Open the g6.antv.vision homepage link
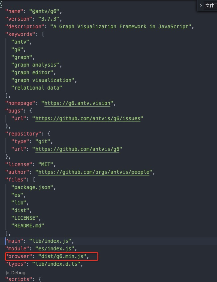This screenshot has width=217, height=282. tap(77, 103)
